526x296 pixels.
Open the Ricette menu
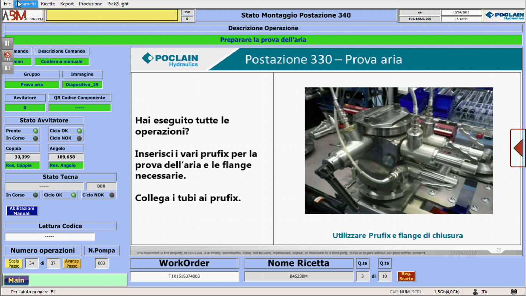48,4
